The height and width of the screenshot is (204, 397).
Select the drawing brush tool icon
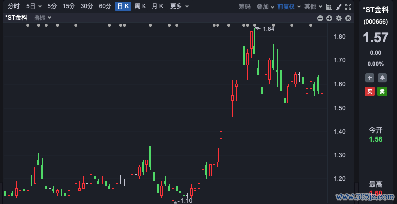point(339,7)
